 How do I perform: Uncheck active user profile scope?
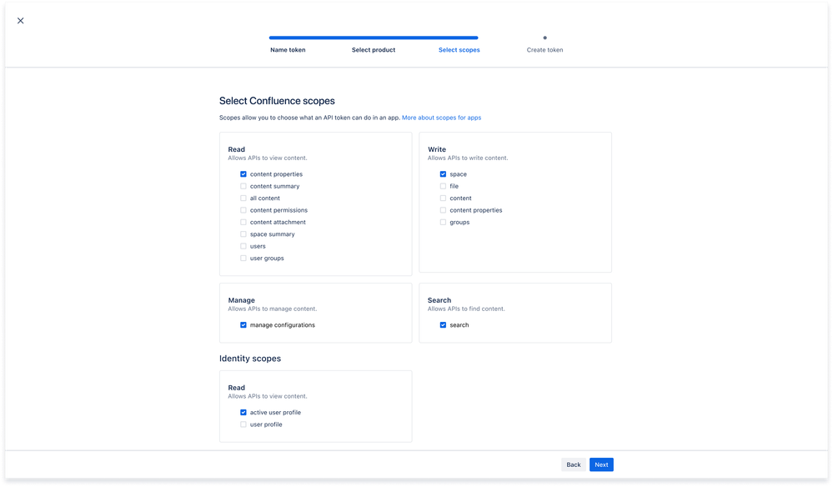[x=243, y=413]
